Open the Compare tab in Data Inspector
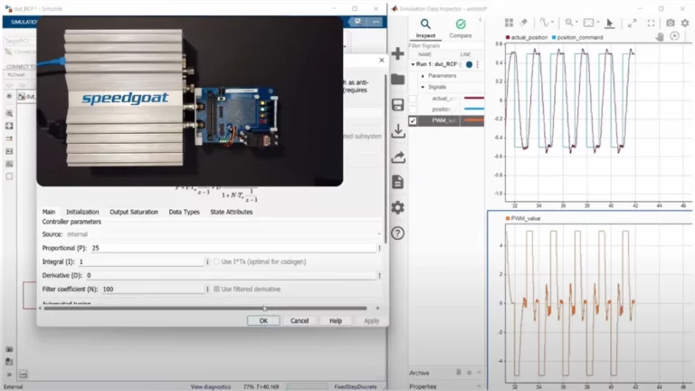 tap(461, 28)
